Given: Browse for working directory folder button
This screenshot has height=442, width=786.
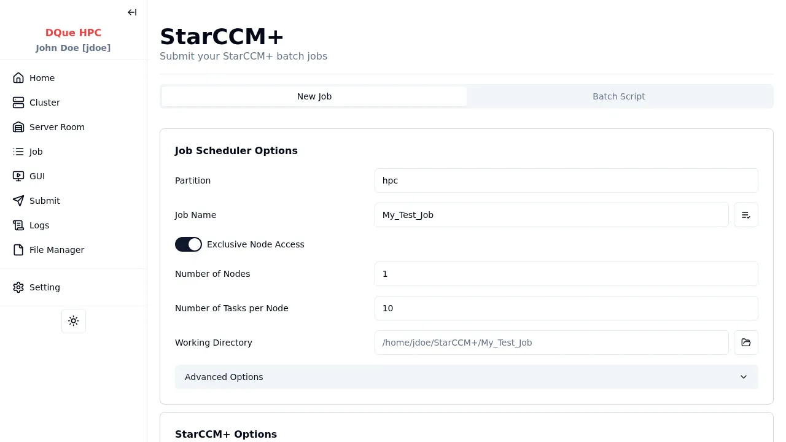Looking at the screenshot, I should click(746, 343).
